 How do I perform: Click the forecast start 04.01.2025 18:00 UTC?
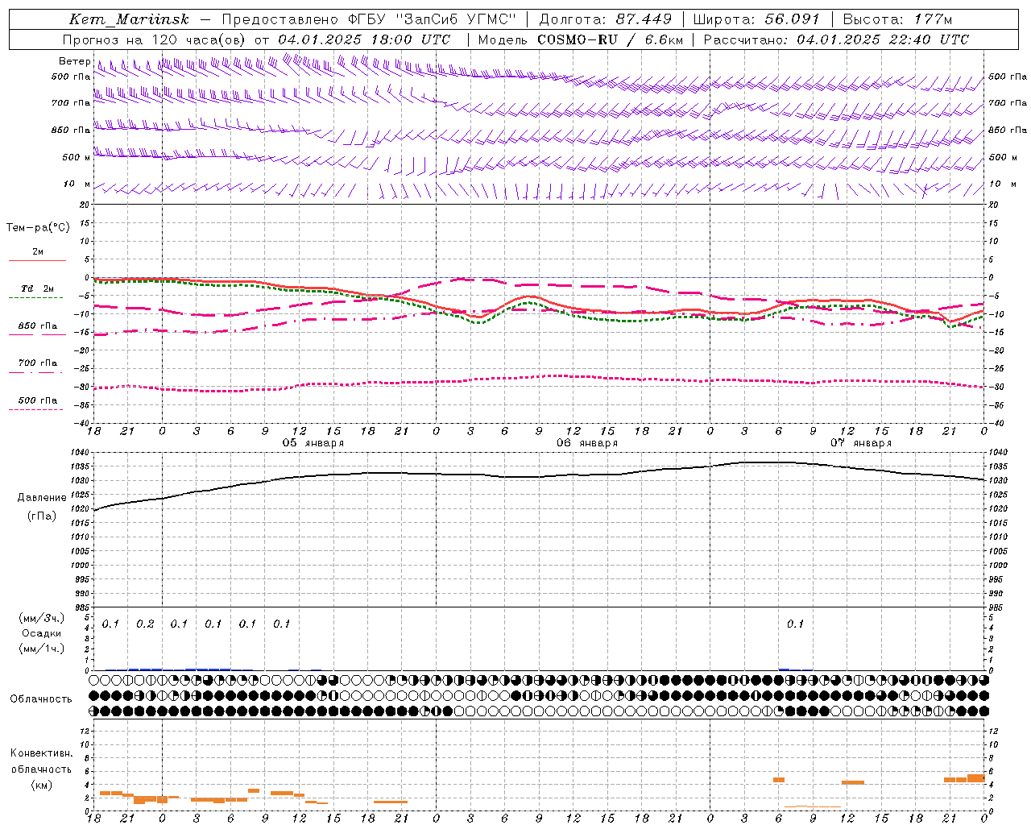coord(364,39)
